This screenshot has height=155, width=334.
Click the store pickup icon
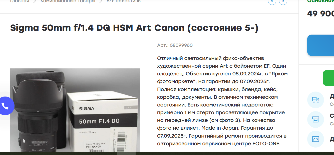tap(315, 119)
